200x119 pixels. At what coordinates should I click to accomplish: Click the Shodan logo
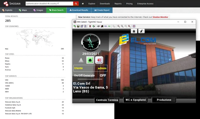point(12,4)
